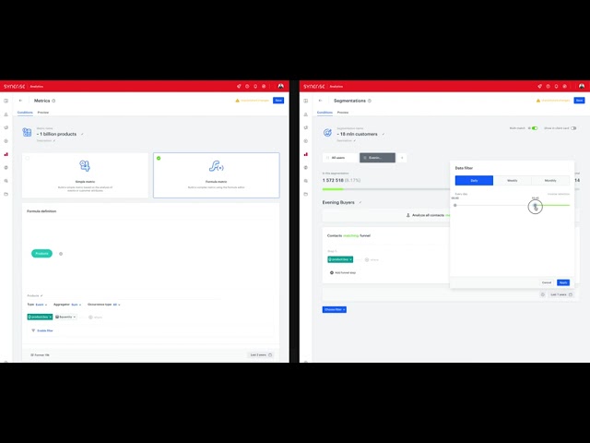
Task: Select Monthly in the Date filter
Action: [x=550, y=181]
